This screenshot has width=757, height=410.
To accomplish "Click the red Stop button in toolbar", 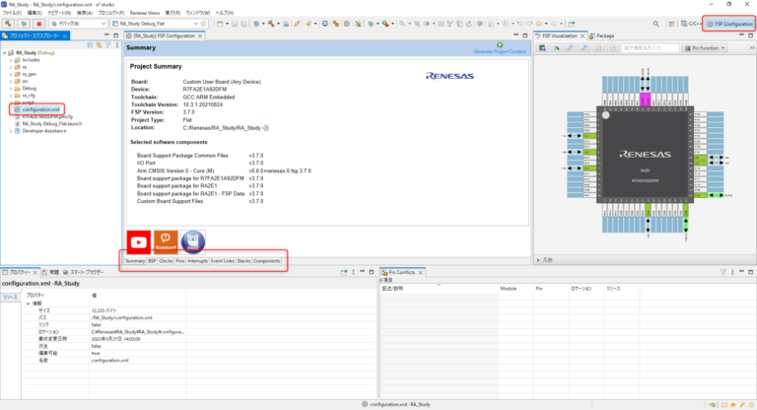I will point(39,24).
